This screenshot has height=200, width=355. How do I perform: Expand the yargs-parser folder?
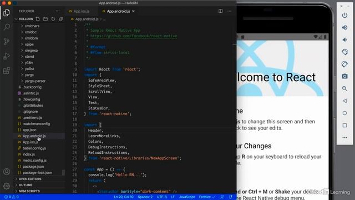[35, 81]
